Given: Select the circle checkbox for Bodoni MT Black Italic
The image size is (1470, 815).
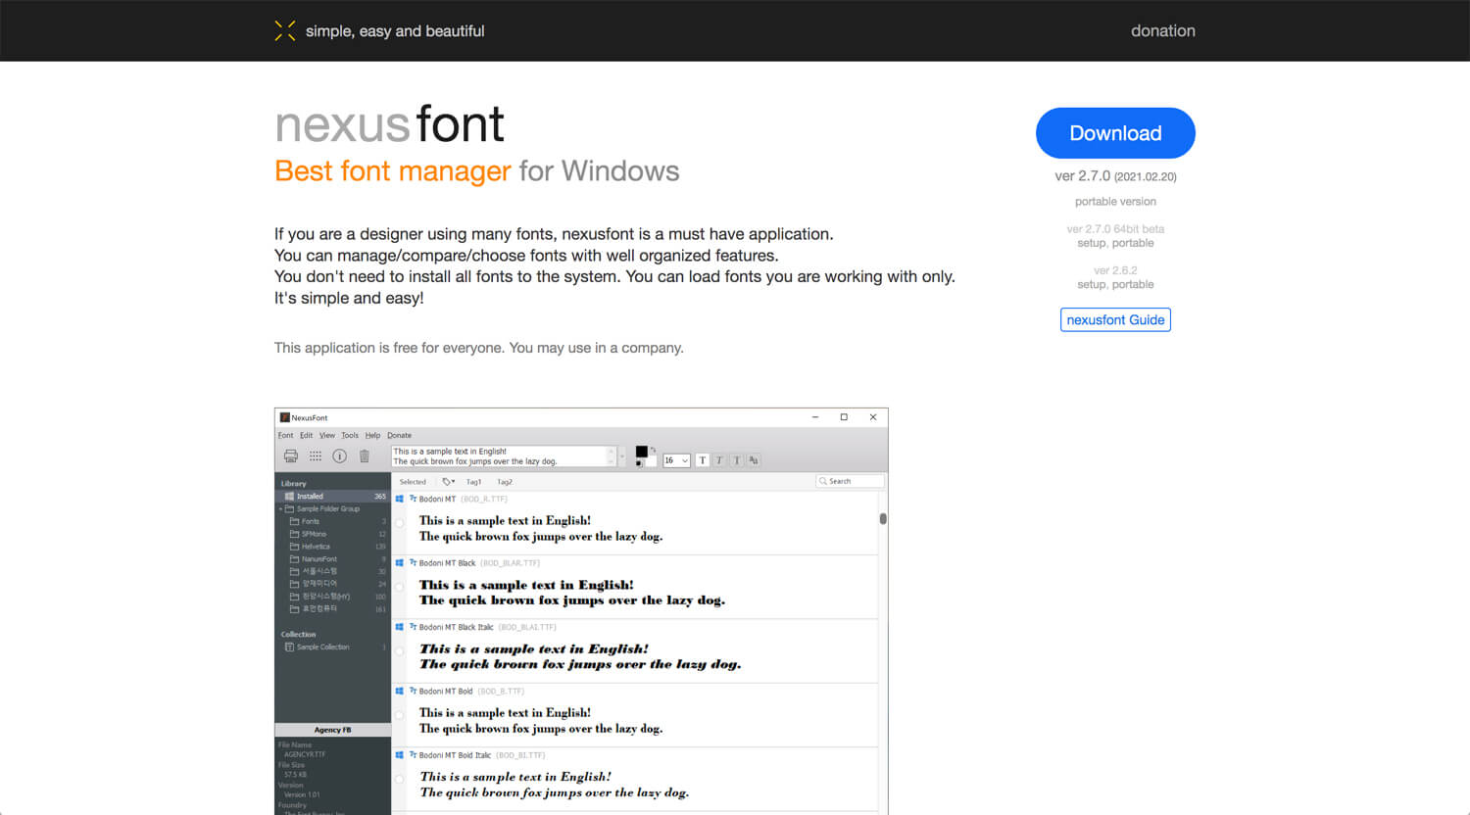Looking at the screenshot, I should (399, 651).
